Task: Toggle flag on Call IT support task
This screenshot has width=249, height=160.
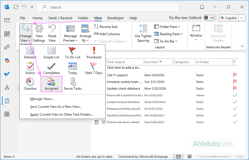Action: 235,75
